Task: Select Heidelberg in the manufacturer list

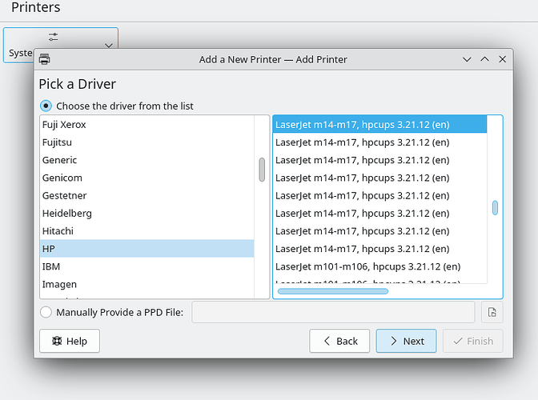Action: pos(147,213)
